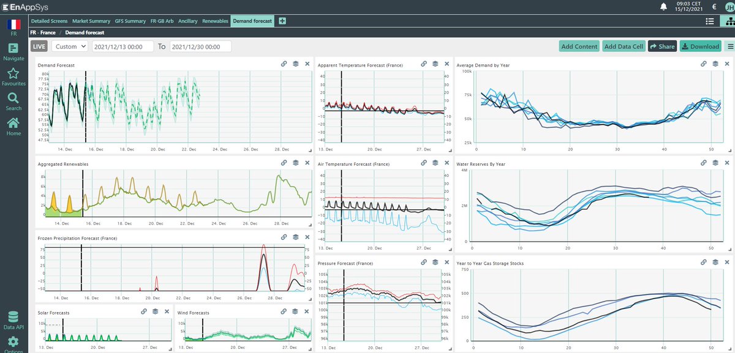Switch to list layout view icon
This screenshot has width=735, height=353.
[x=710, y=21]
